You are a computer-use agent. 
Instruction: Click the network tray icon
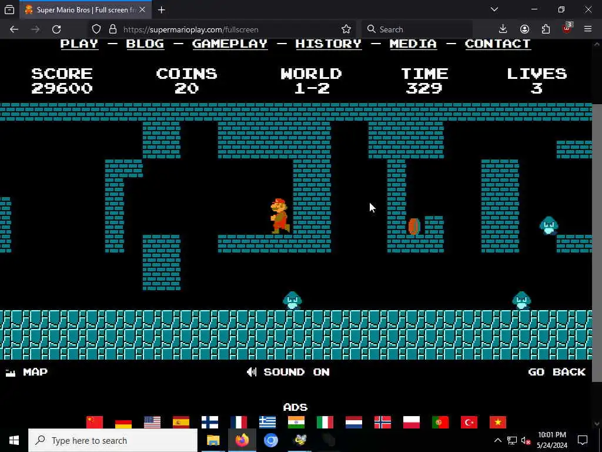point(512,440)
